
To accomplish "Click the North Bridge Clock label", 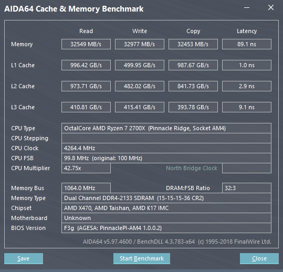I will [192, 168].
